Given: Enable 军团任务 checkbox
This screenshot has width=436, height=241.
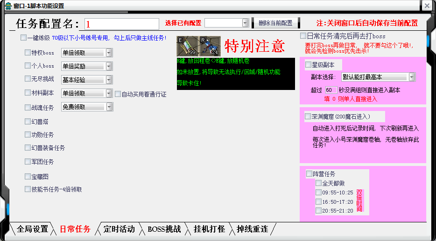Looking at the screenshot, I should click(x=28, y=161).
